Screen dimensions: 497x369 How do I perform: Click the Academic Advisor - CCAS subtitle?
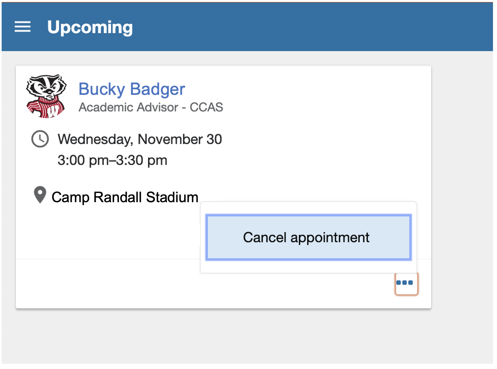tap(151, 107)
